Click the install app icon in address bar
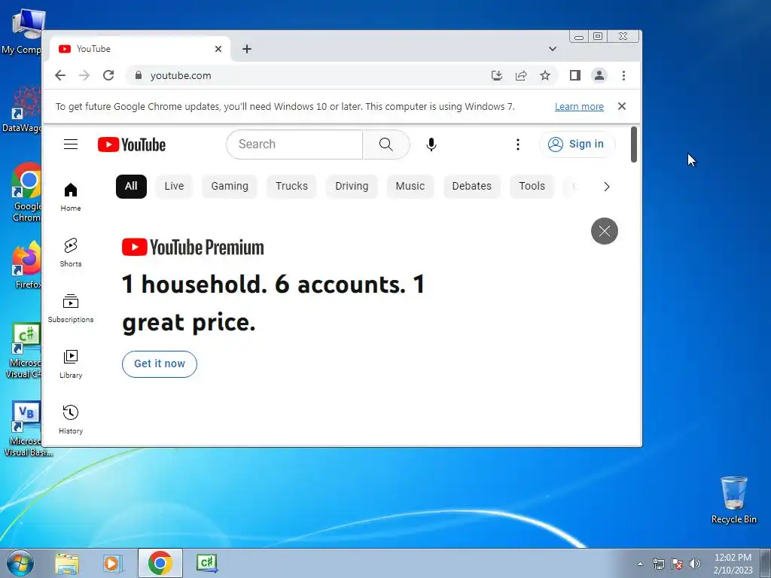 [497, 75]
